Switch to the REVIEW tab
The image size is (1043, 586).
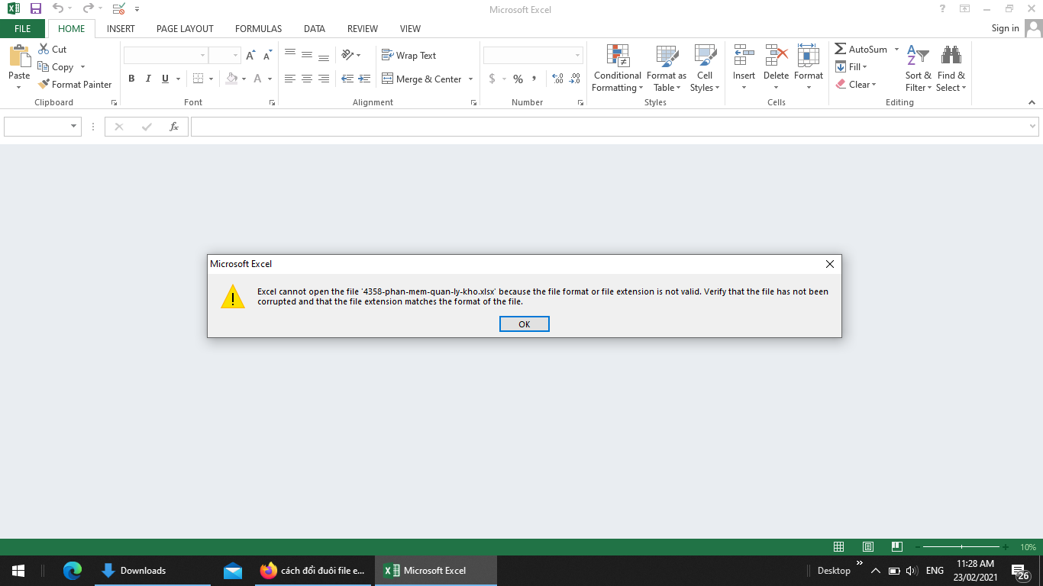pyautogui.click(x=363, y=28)
